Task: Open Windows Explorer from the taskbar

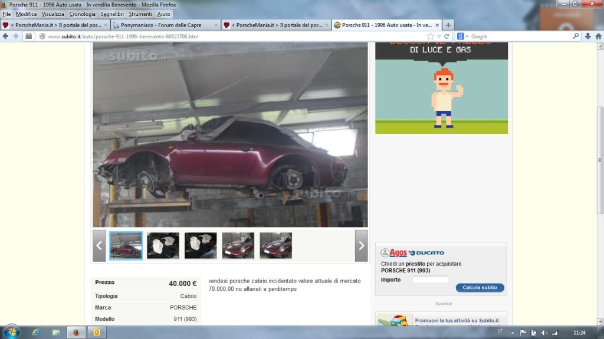Action: pos(56,333)
